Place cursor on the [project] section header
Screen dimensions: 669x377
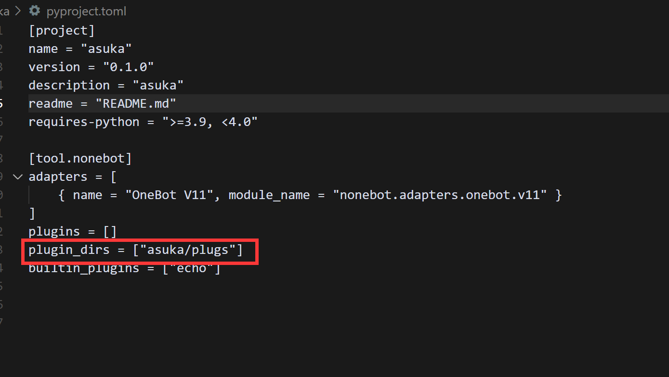(x=62, y=30)
